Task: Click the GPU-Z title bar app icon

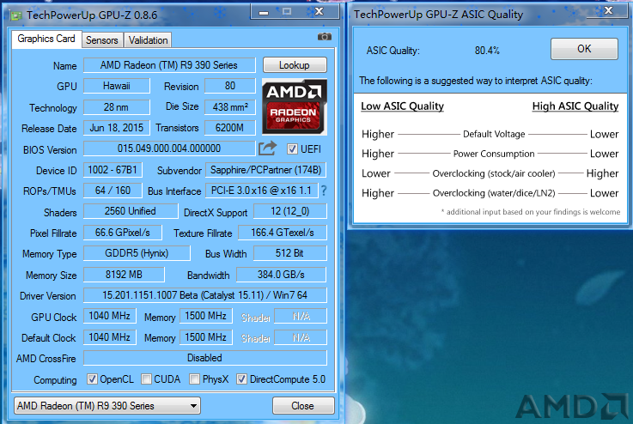Action: pyautogui.click(x=16, y=15)
